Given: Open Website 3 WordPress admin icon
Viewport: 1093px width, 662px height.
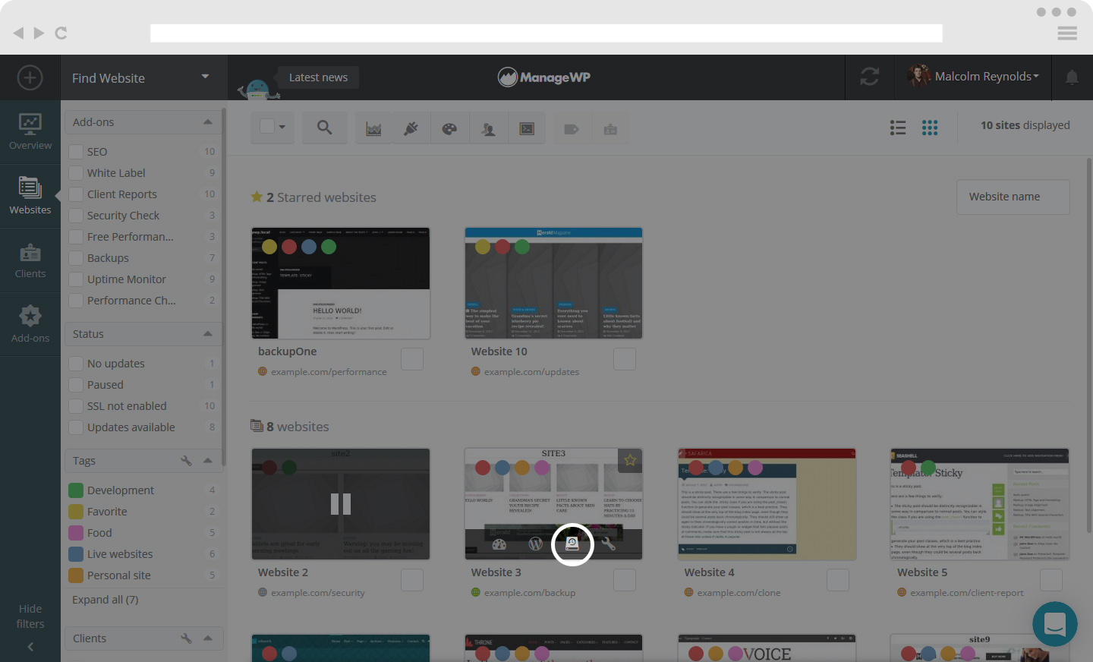Looking at the screenshot, I should [x=536, y=544].
